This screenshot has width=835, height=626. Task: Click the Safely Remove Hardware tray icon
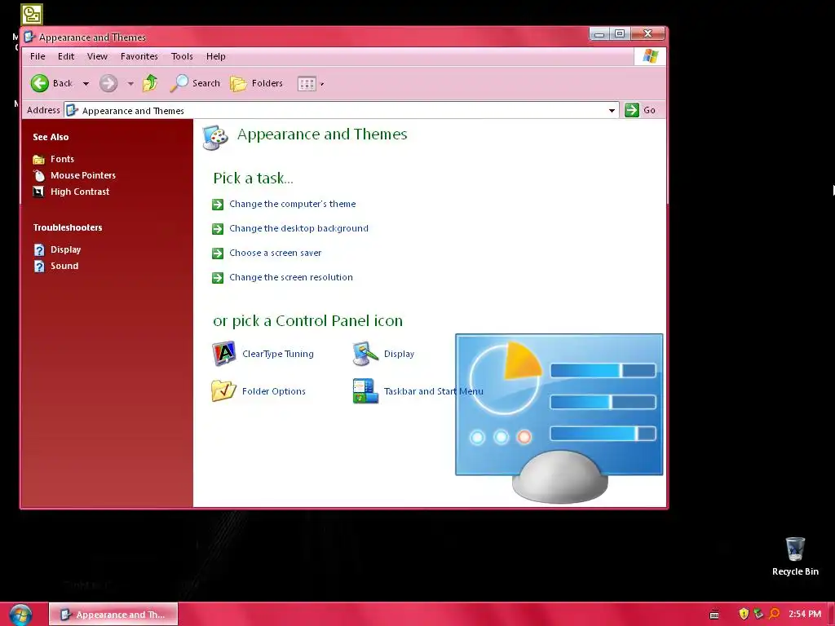point(759,614)
